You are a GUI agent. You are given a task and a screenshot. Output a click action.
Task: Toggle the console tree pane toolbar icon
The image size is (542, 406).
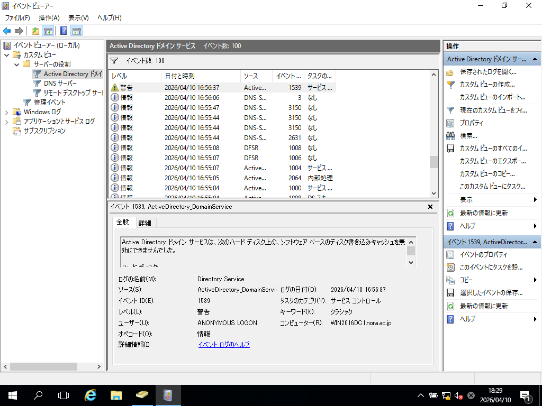pyautogui.click(x=48, y=31)
